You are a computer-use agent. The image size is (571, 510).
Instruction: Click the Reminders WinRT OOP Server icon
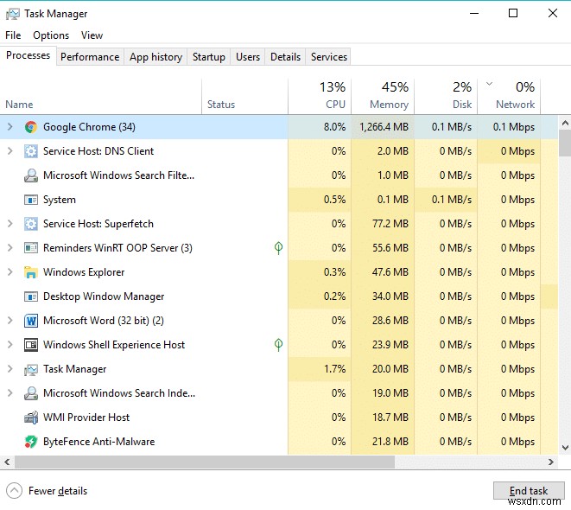pyautogui.click(x=31, y=248)
